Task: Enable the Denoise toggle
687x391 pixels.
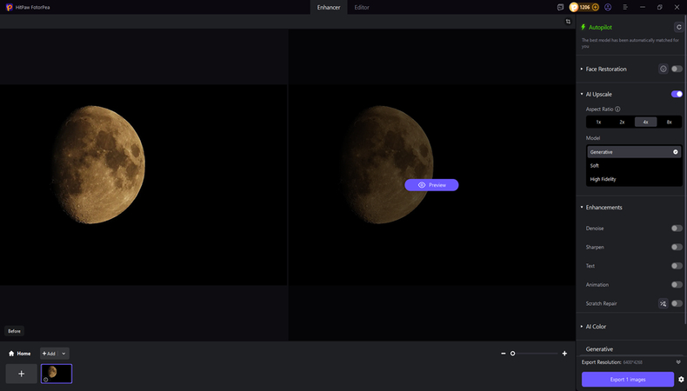Action: [x=676, y=229]
